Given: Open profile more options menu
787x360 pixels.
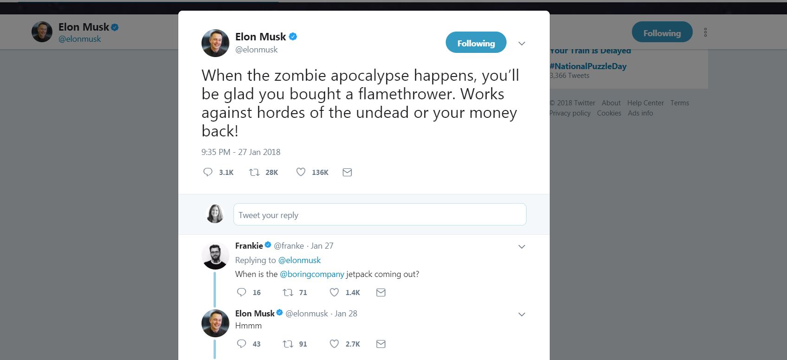Looking at the screenshot, I should click(705, 32).
